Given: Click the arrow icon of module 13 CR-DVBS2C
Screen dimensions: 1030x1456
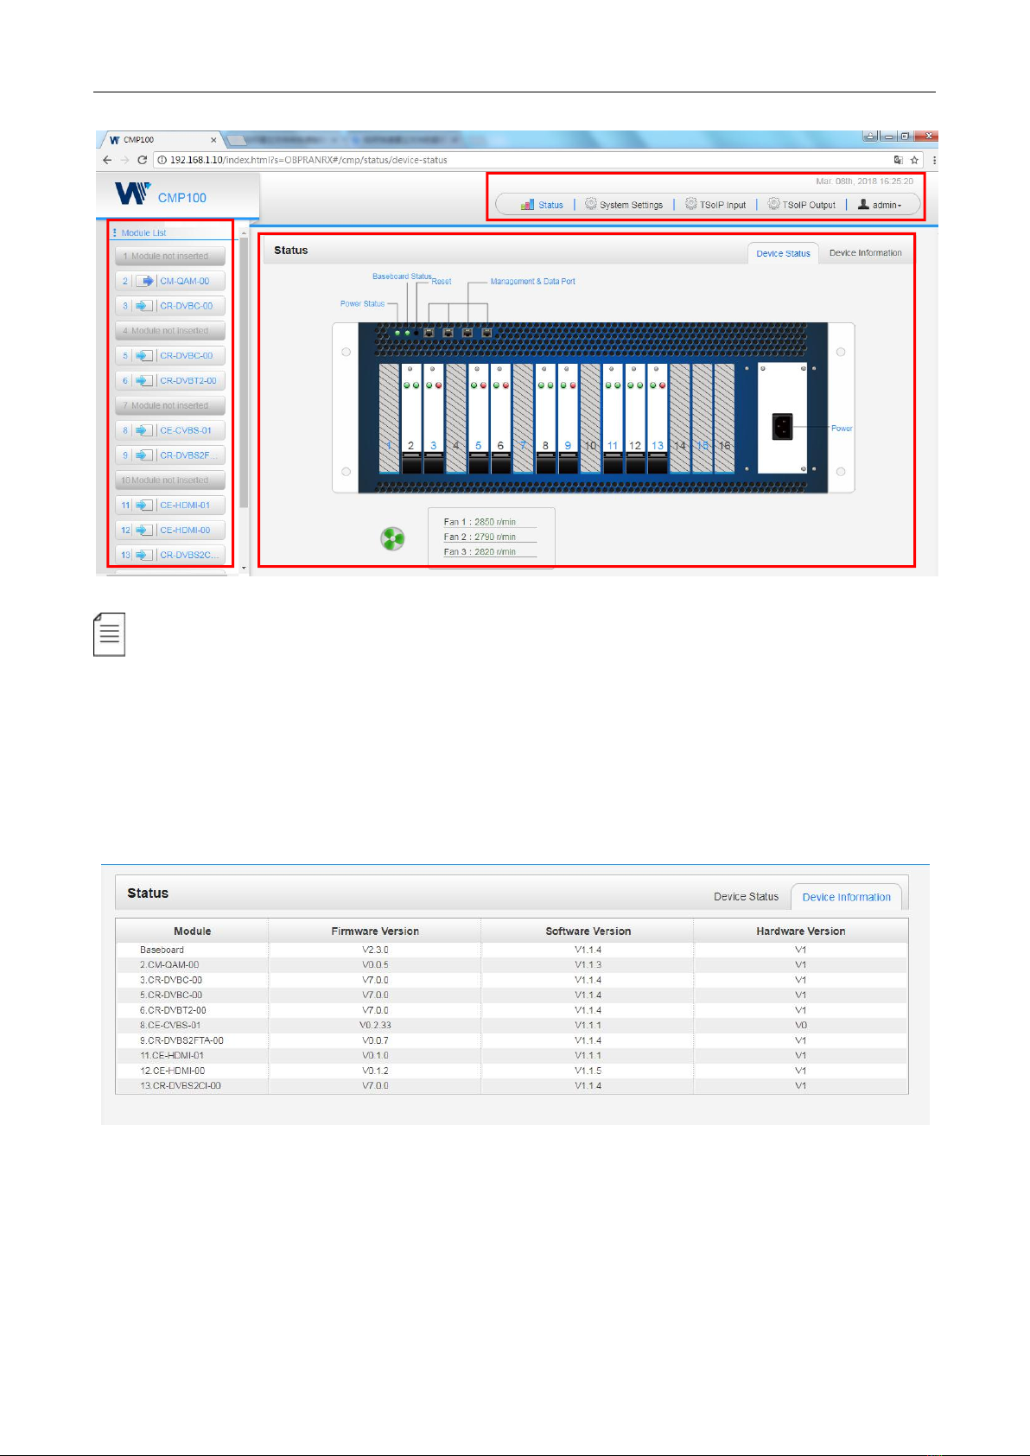Looking at the screenshot, I should point(144,555).
